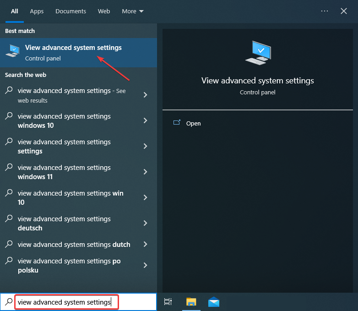Click the magnifier icon beside the 'po polsku' suggestion

click(x=9, y=261)
